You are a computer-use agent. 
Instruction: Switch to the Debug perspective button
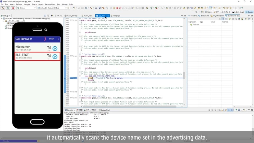coord(249,12)
